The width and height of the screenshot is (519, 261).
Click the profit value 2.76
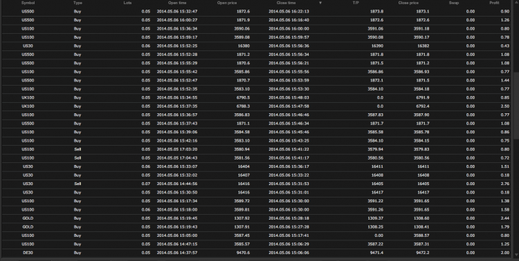pos(504,184)
